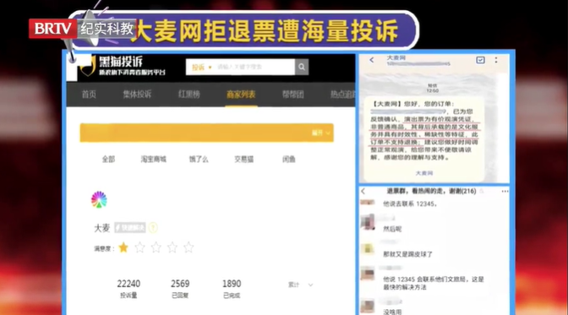
Task: Click the checkbox icon in SMS header
Action: (480, 60)
